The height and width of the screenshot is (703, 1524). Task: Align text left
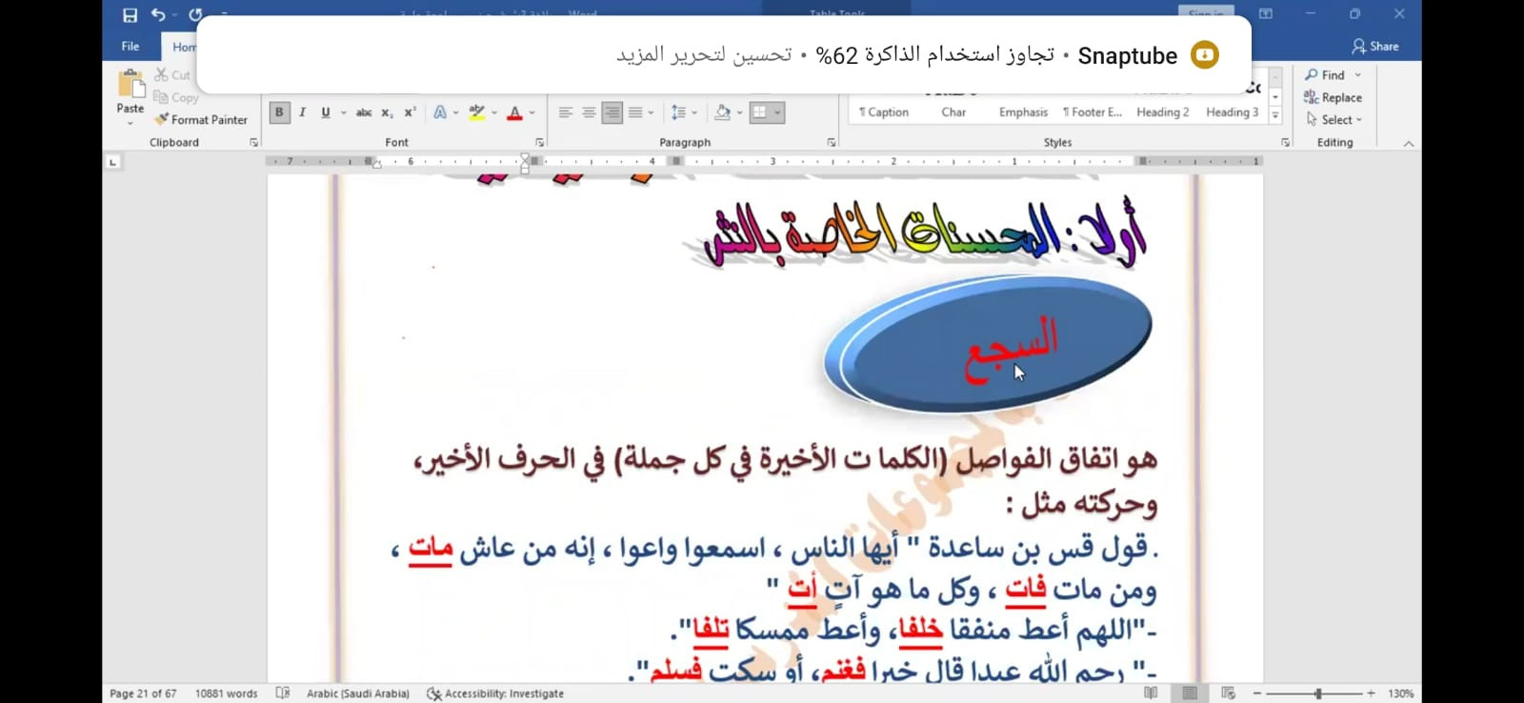coord(566,112)
